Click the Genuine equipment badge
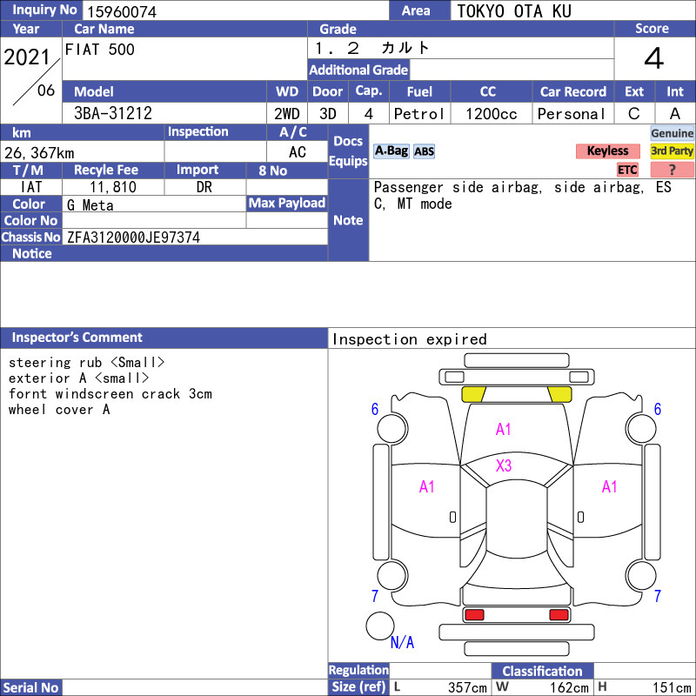696x696 pixels. click(x=672, y=133)
